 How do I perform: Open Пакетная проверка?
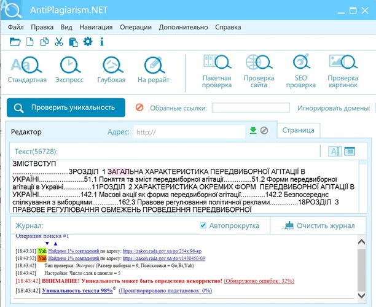point(217,71)
